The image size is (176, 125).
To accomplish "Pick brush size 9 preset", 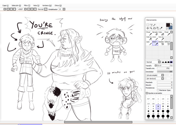I will tap(168, 107).
